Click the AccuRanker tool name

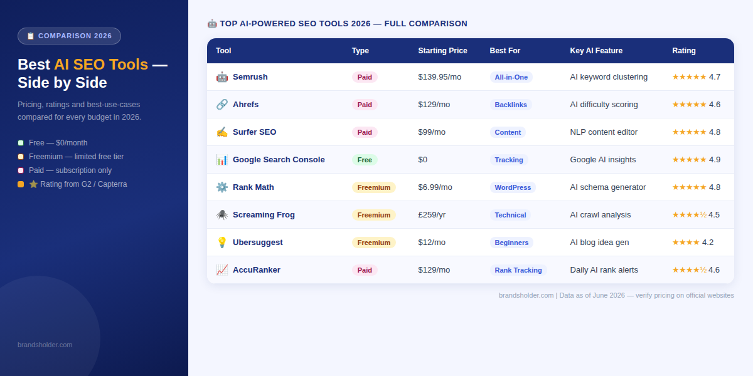click(257, 270)
